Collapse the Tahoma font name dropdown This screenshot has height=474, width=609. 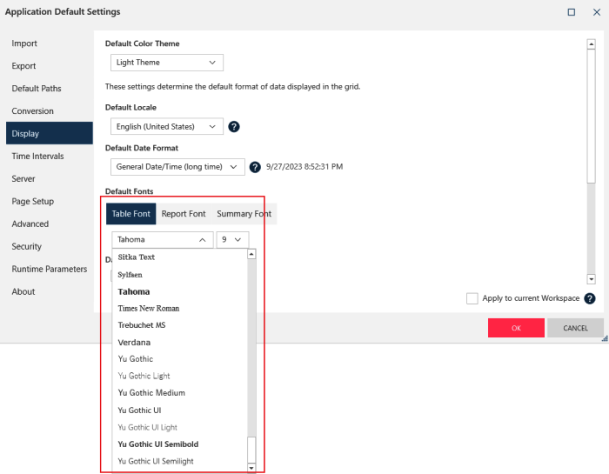(163, 239)
